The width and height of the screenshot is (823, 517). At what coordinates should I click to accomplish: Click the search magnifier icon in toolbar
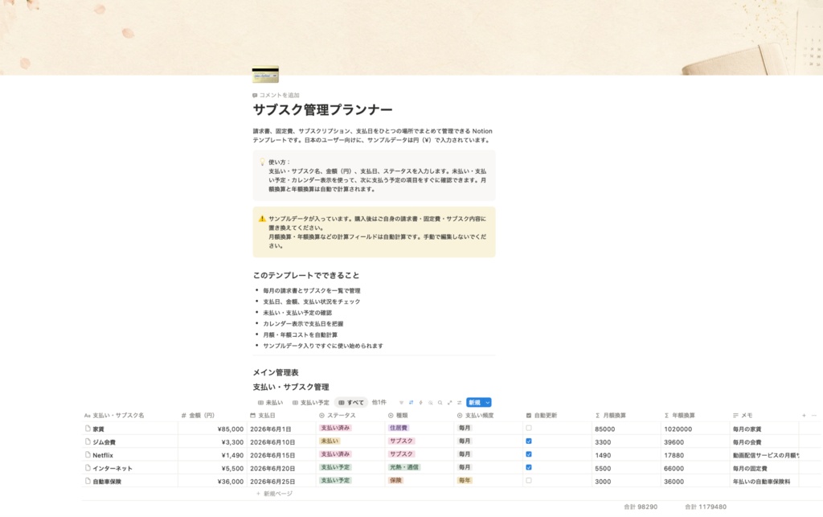coord(440,403)
